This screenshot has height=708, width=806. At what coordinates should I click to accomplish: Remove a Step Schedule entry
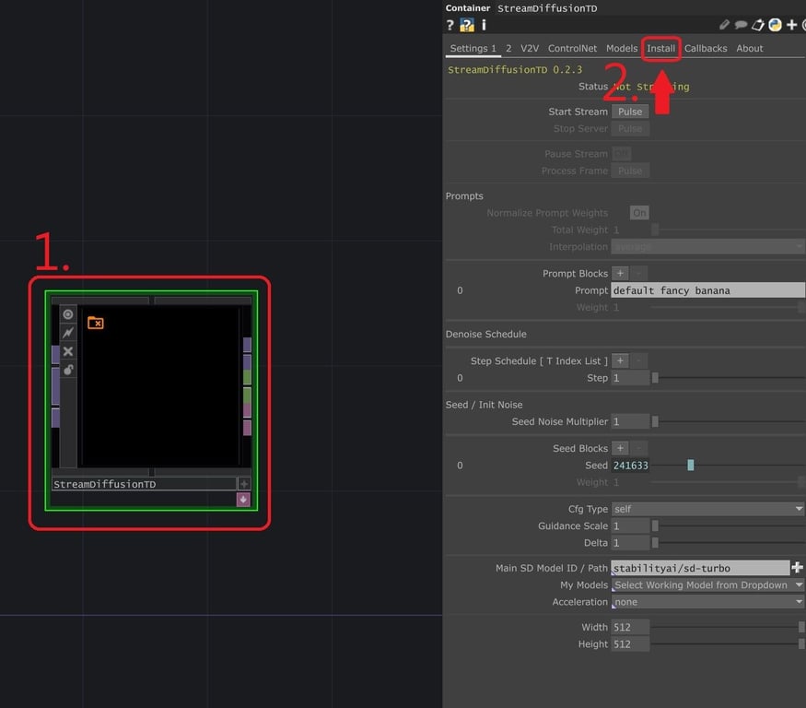point(639,360)
